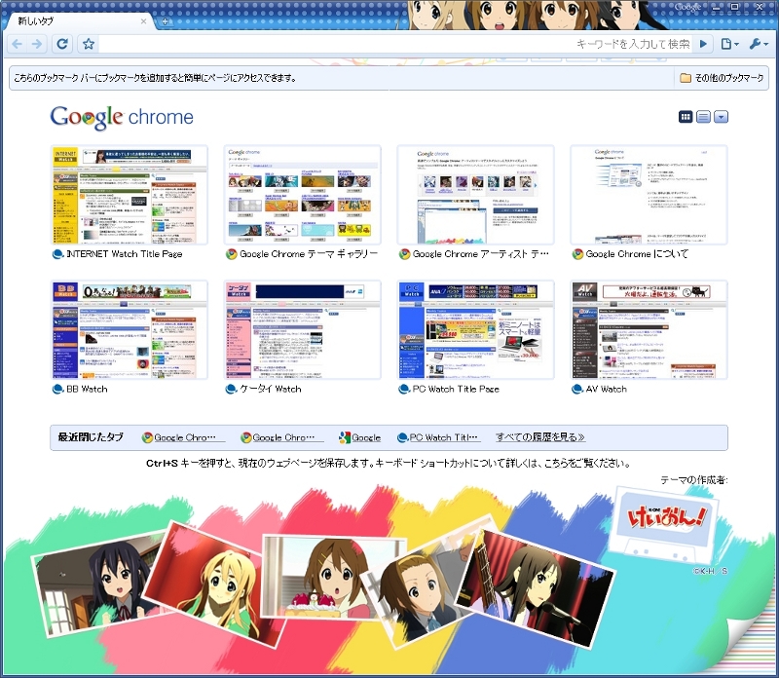Open the BB Watch thumbnail
The width and height of the screenshot is (779, 678).
(130, 330)
